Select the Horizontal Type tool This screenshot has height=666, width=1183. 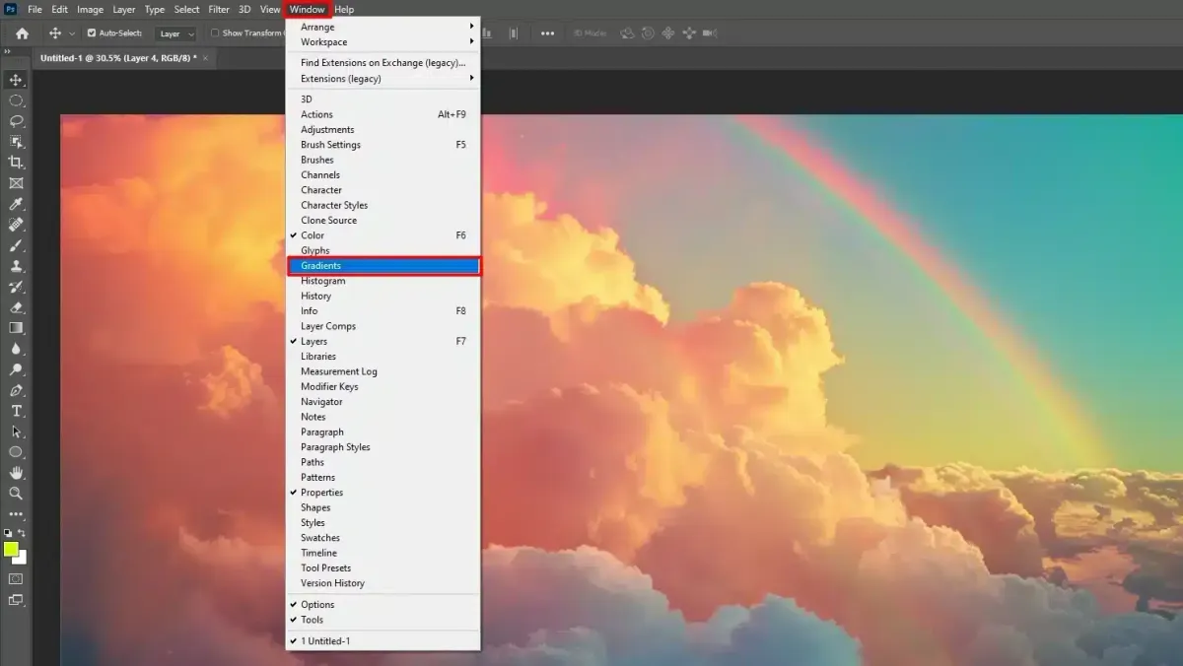click(16, 411)
